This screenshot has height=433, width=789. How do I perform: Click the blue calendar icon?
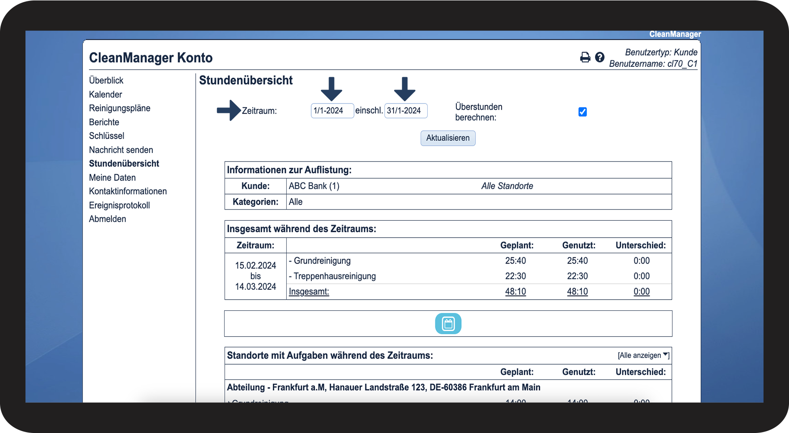pyautogui.click(x=448, y=324)
